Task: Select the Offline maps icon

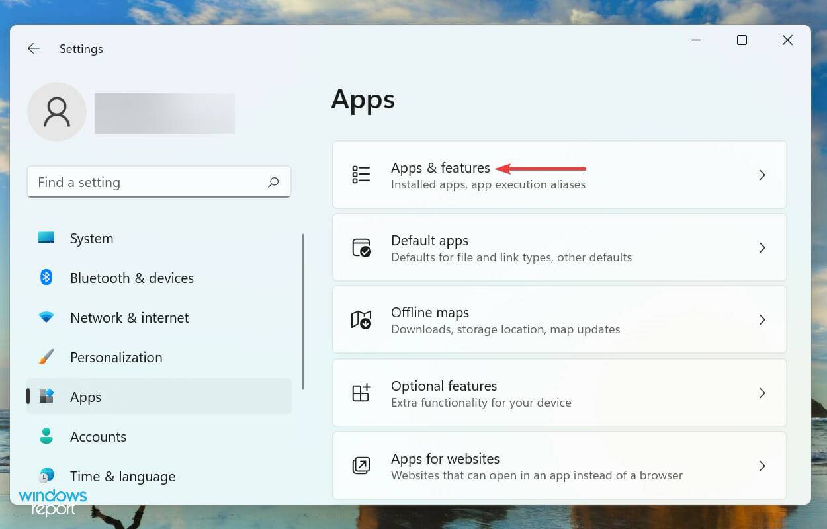Action: pos(361,319)
